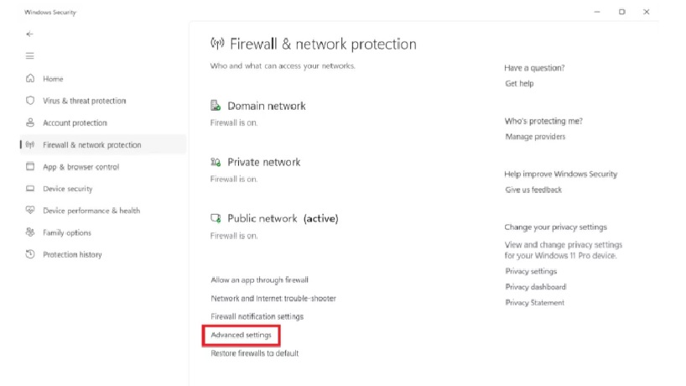This screenshot has width=686, height=386.
Task: Click the Get help link
Action: coord(519,84)
